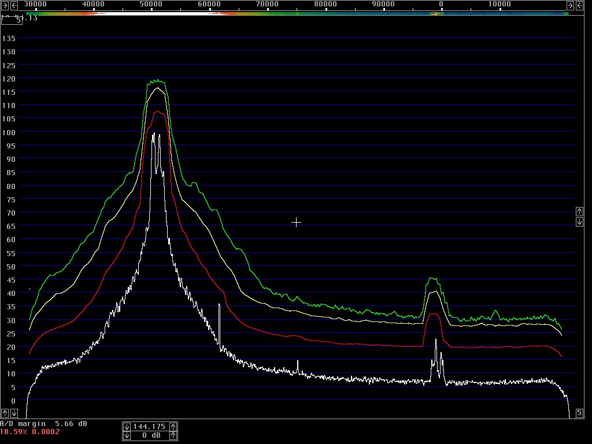Click the 70000 frequency scale label
The image size is (592, 444).
(267, 4)
